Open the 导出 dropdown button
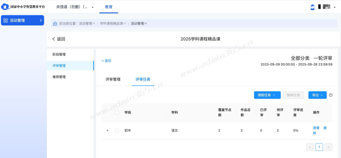 point(317,95)
